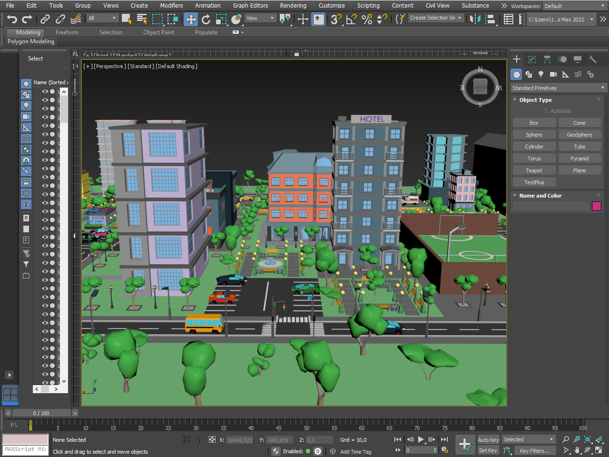Screen dimensions: 609x457
Task: Toggle Auto Key animation mode
Action: click(488, 440)
